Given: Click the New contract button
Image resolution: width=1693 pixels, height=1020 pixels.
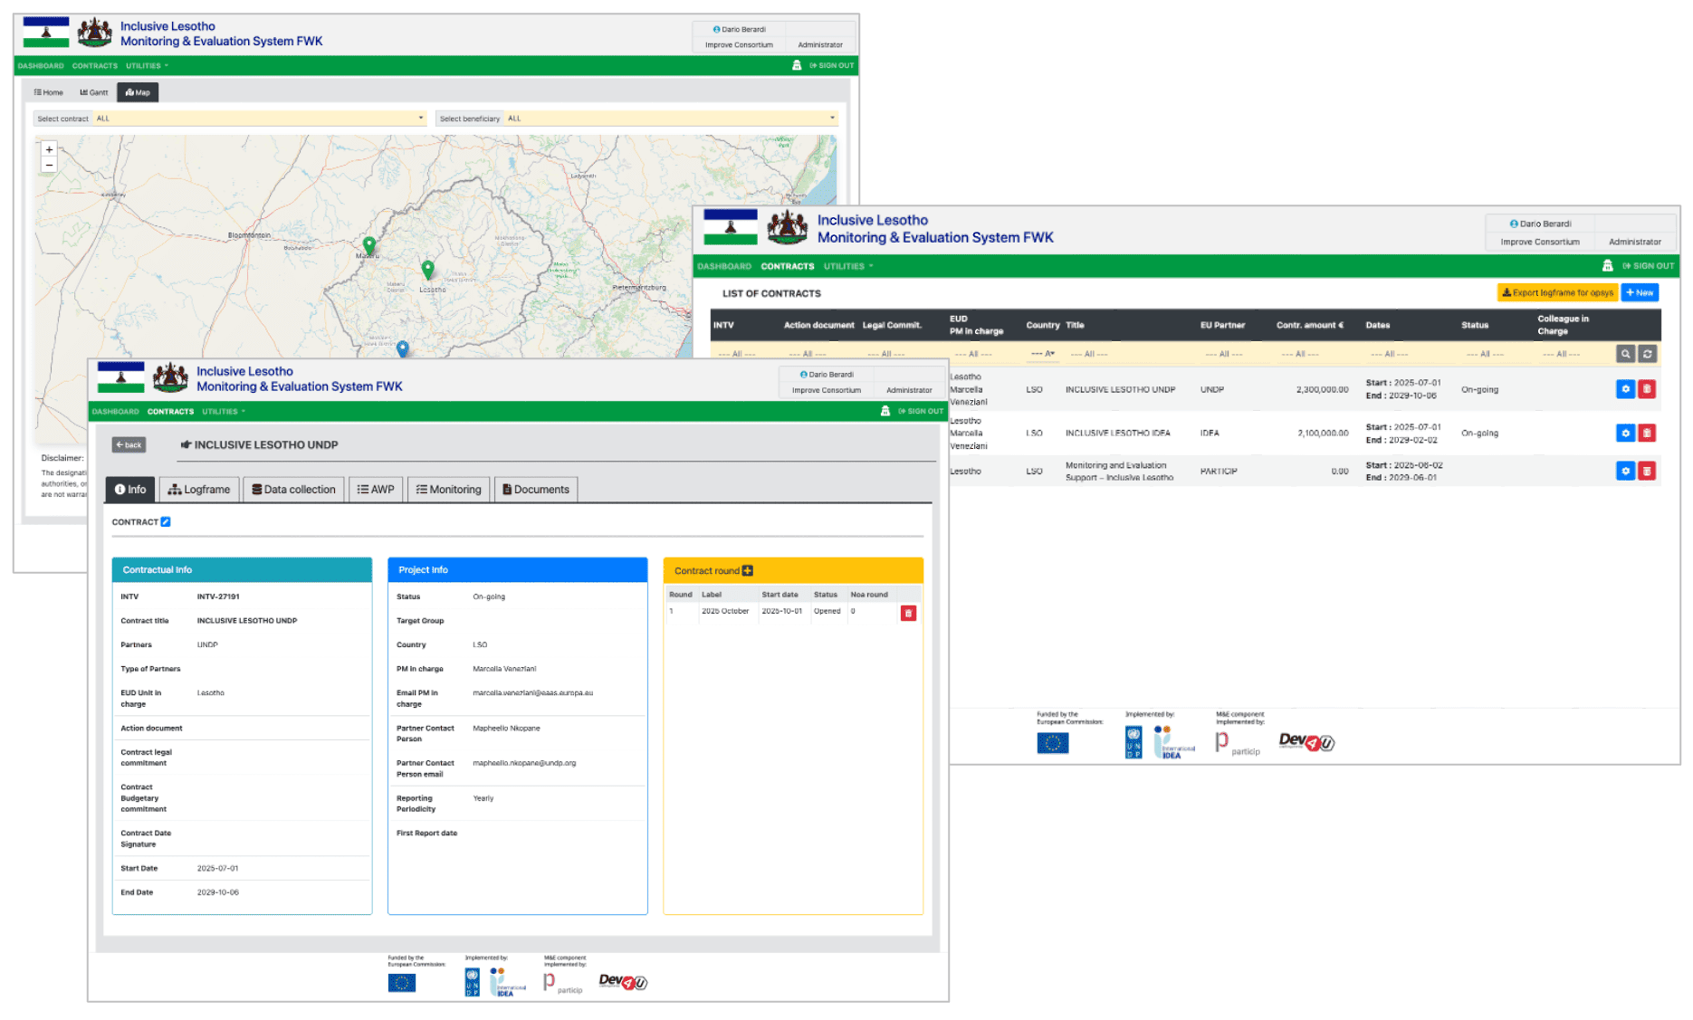Looking at the screenshot, I should pyautogui.click(x=1640, y=292).
